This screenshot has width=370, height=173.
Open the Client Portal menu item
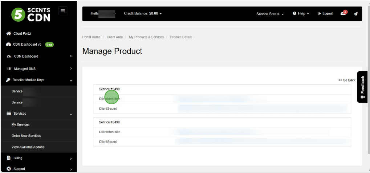(23, 33)
